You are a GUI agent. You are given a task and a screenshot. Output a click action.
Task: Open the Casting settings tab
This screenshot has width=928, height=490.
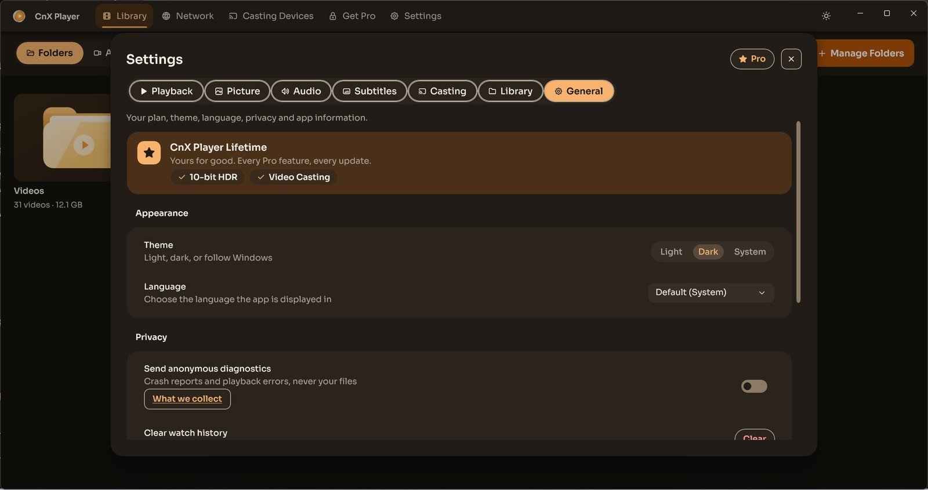tap(442, 91)
